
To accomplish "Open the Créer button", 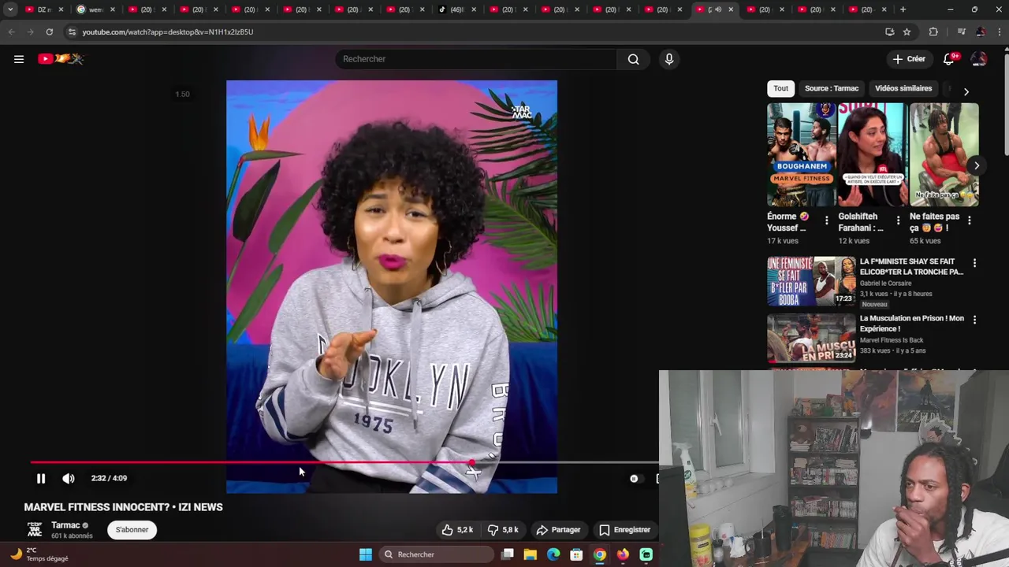I will (x=909, y=59).
